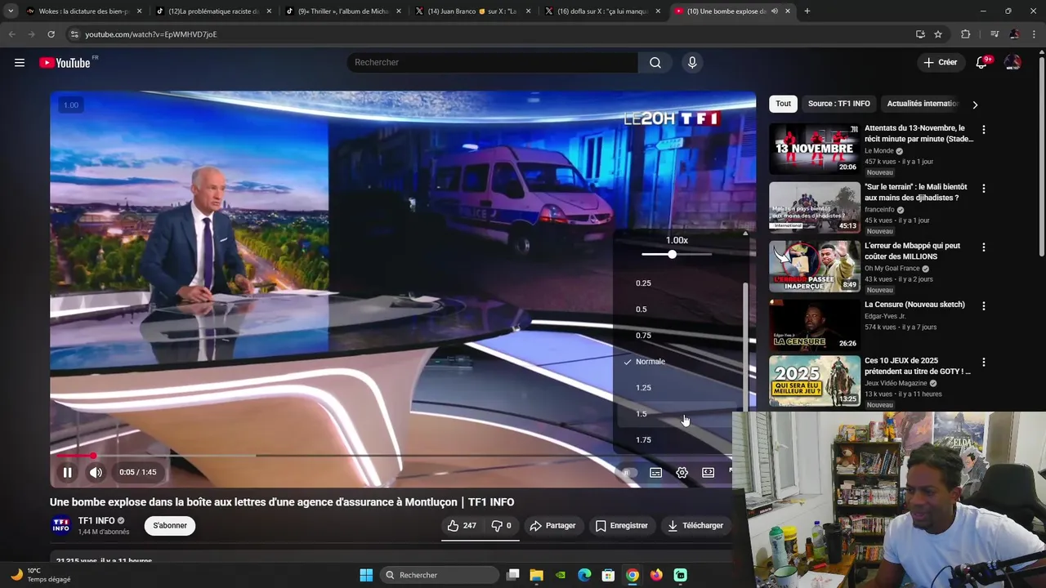Open the Chrome extensions puzzle icon

coord(966,34)
